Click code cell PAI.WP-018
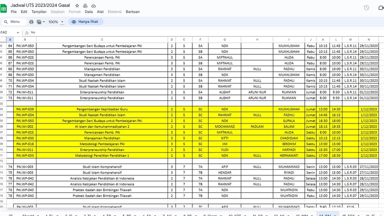The width and height of the screenshot is (384, 216). [25, 144]
